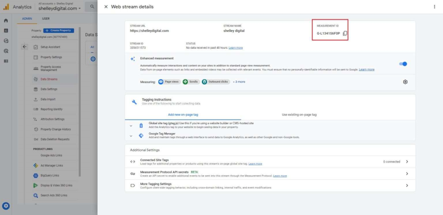Toggle Enhanced measurement switch
The width and height of the screenshot is (443, 215).
[x=403, y=64]
